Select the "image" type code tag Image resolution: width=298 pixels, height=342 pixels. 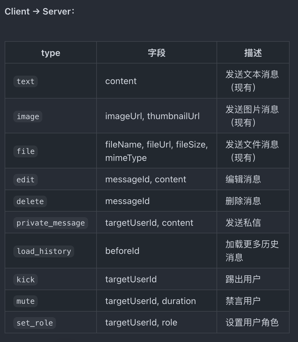(x=28, y=117)
